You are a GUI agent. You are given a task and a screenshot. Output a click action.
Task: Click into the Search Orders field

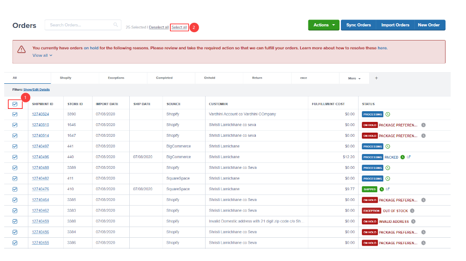point(83,25)
